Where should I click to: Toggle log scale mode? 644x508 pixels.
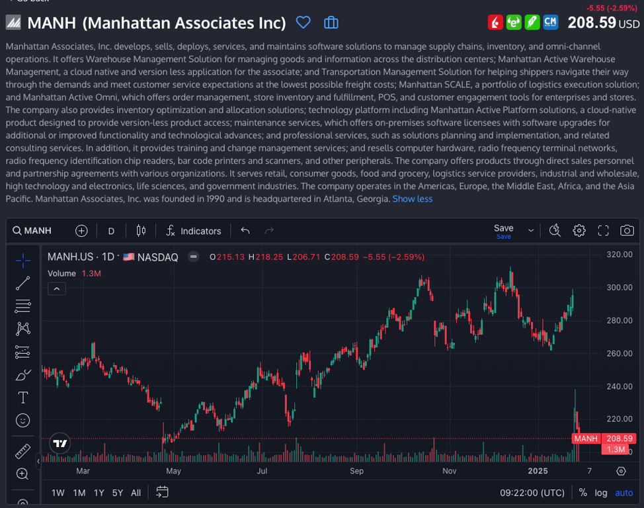coord(601,493)
